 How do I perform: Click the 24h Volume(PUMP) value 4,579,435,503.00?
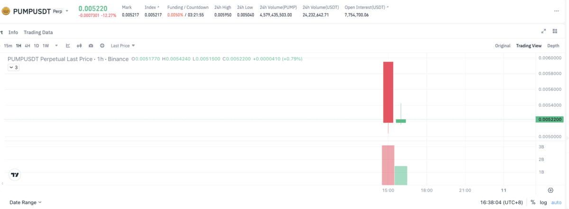[276, 15]
